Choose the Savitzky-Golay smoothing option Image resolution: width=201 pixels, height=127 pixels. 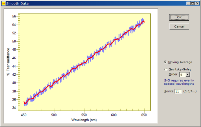pyautogui.click(x=166, y=69)
